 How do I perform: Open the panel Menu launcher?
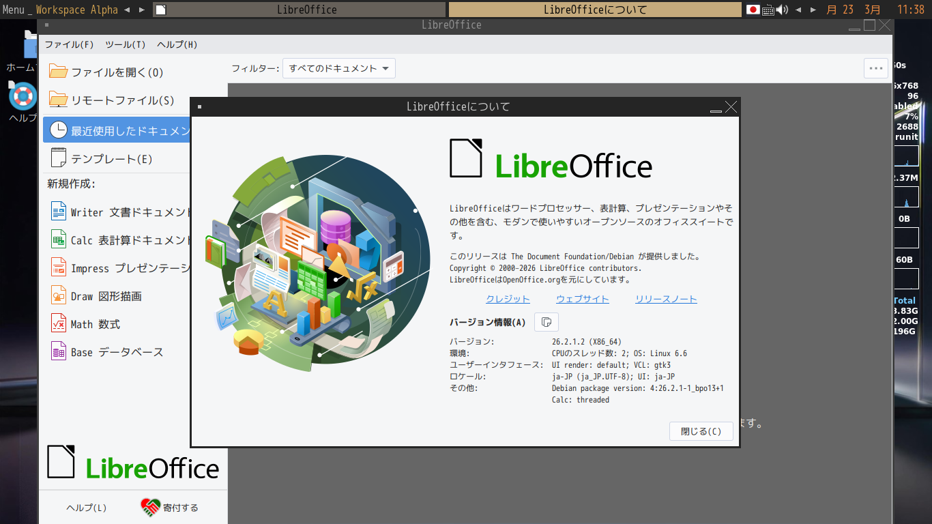(14, 10)
